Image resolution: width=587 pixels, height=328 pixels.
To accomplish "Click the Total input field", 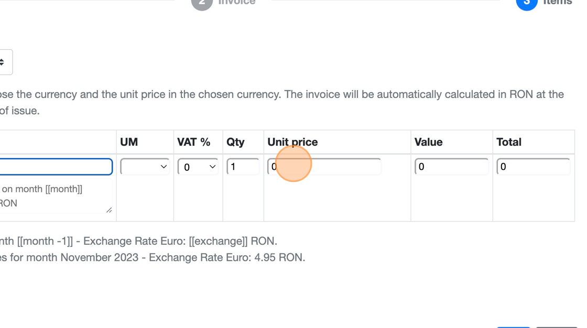I will pos(533,167).
